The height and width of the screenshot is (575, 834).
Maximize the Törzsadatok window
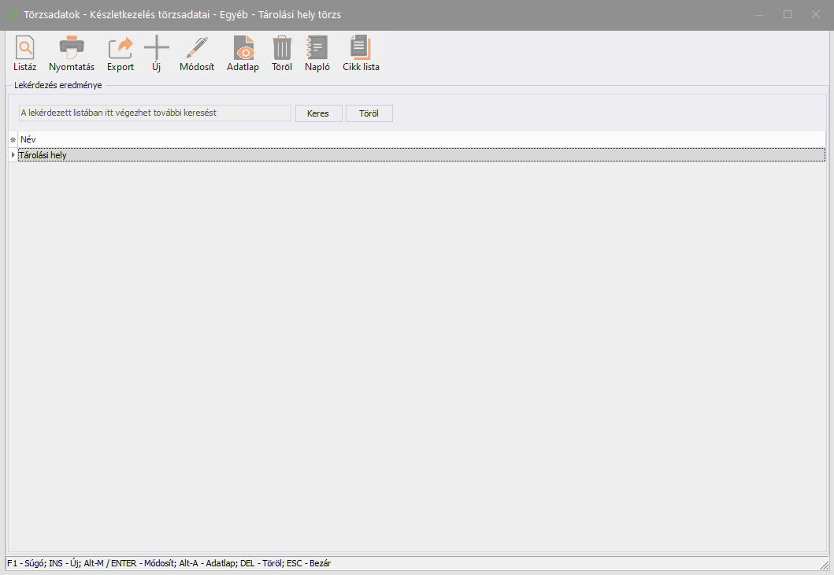[x=787, y=15]
